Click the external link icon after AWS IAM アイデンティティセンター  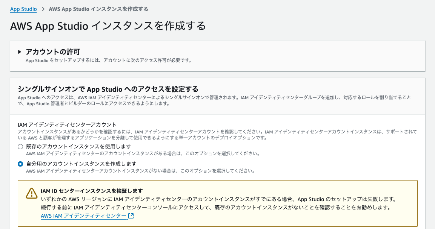(131, 216)
